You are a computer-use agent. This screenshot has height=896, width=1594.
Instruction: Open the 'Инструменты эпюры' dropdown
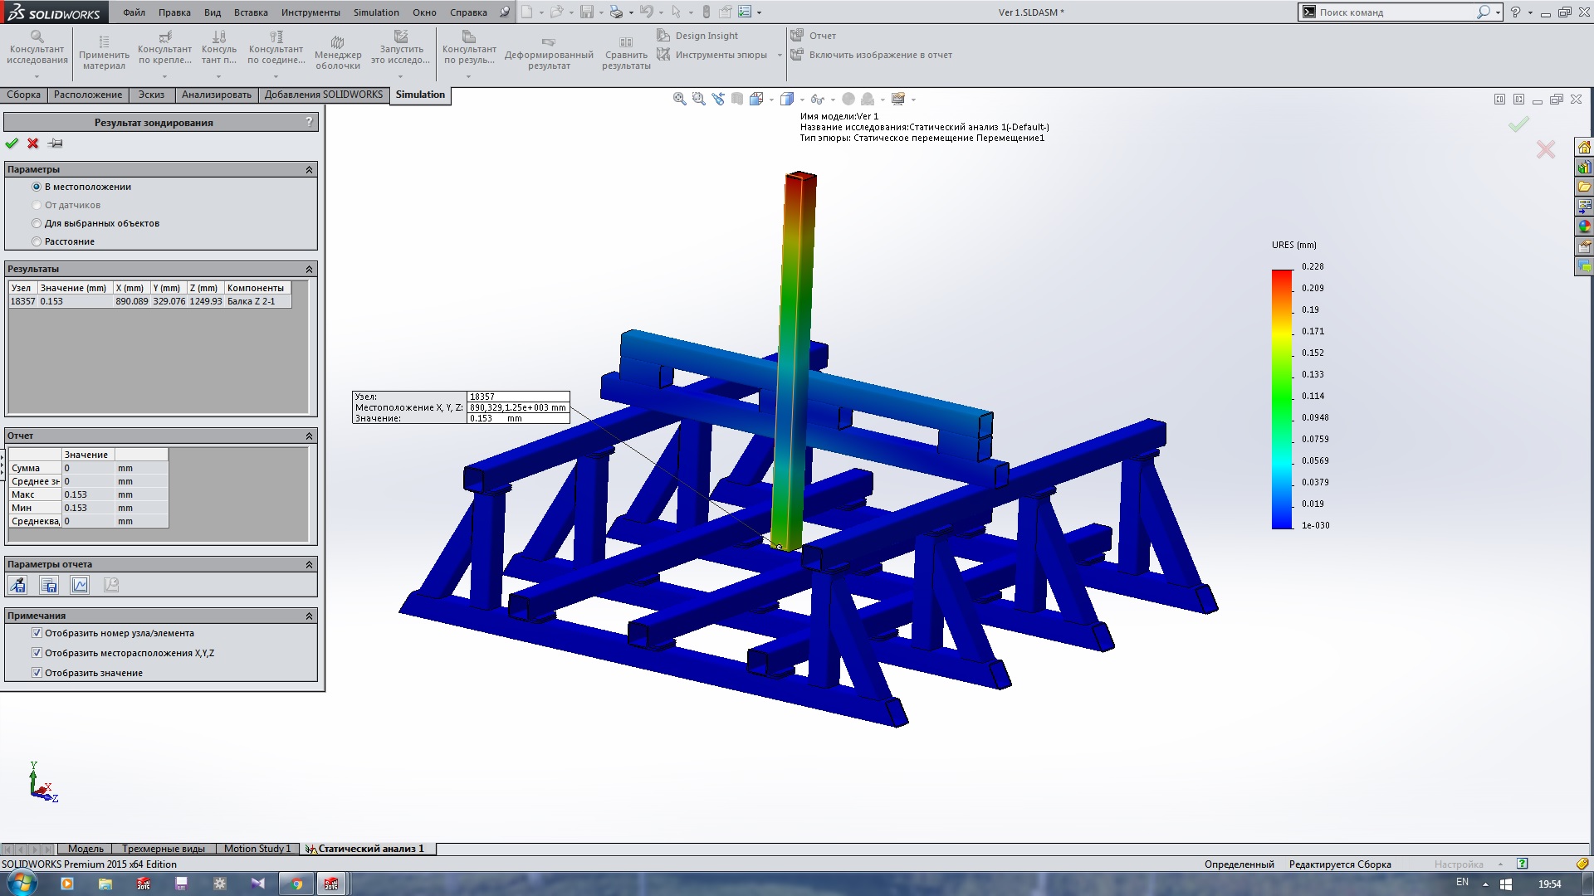(779, 56)
